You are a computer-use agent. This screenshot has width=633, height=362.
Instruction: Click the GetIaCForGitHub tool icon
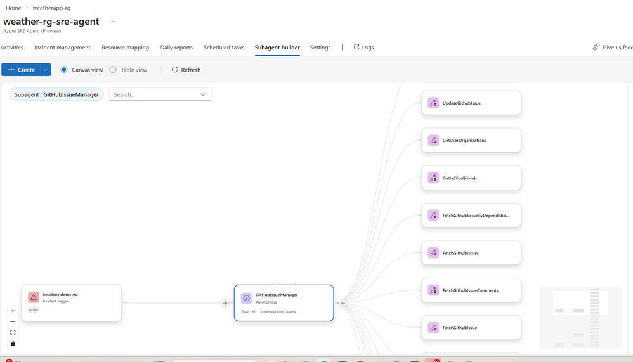click(x=433, y=178)
